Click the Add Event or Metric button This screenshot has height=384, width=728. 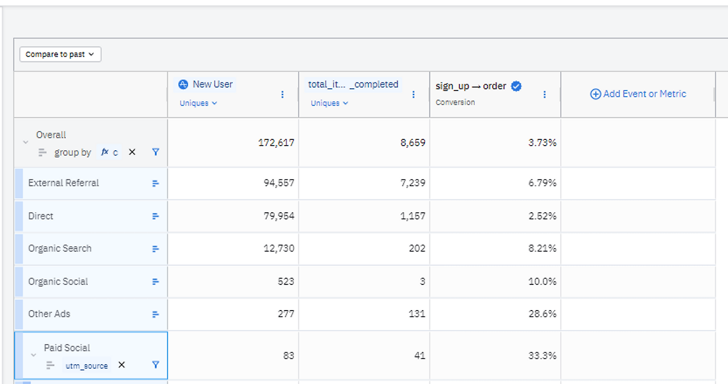click(x=638, y=94)
